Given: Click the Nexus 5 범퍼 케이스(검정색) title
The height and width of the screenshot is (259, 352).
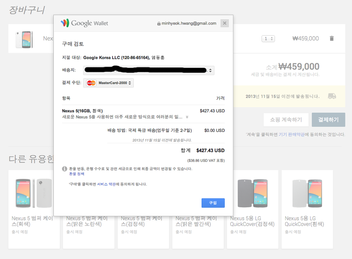Looking at the screenshot, I should (x=141, y=221).
